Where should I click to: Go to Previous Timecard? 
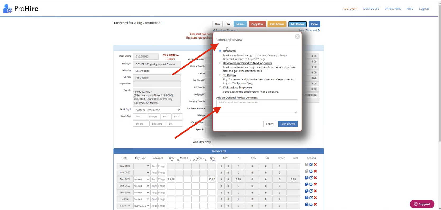coord(226,30)
